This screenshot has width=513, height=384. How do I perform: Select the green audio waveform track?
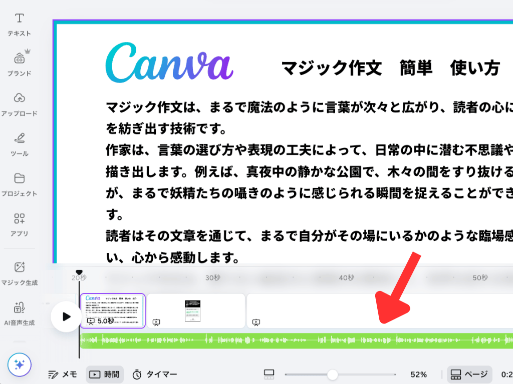point(297,340)
